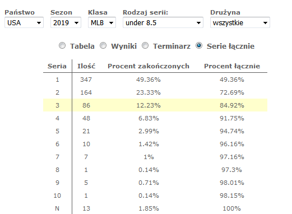
Task: Click the highlighted row for series 3
Action: (155, 105)
